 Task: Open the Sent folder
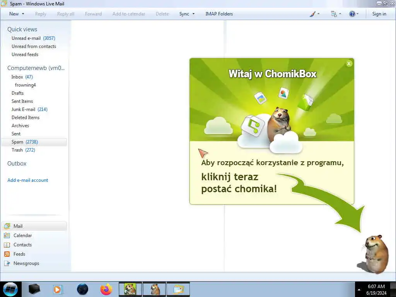coord(16,133)
